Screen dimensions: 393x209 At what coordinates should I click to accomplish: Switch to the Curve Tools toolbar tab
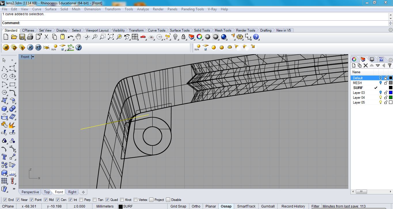click(x=156, y=30)
